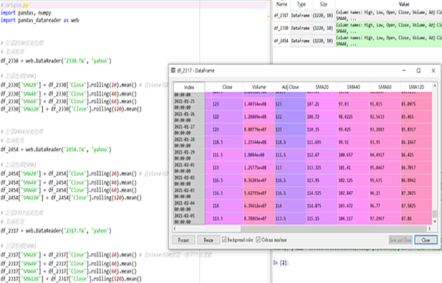Click the dialog's Close button
The height and width of the screenshot is (283, 442).
point(426,240)
